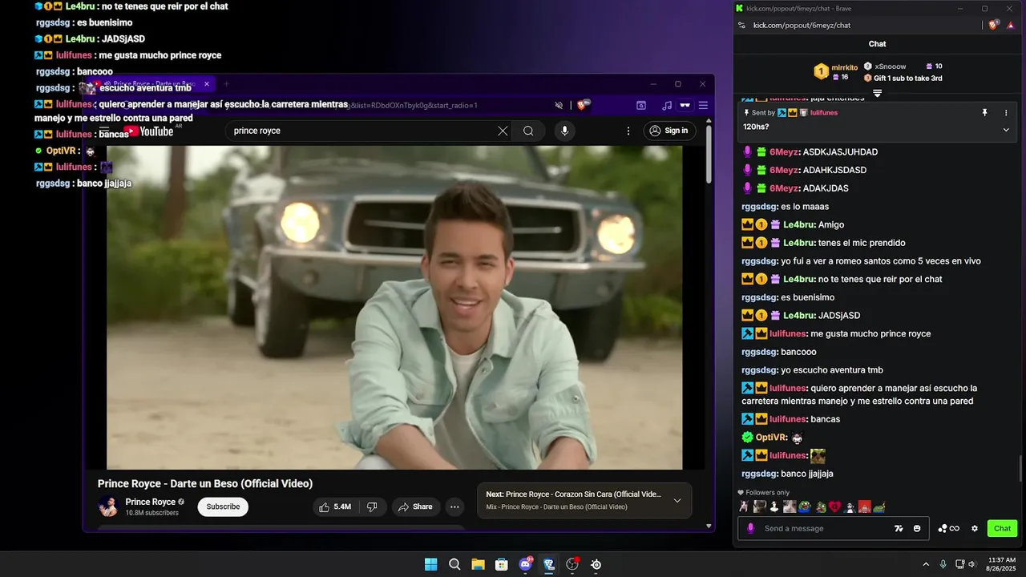This screenshot has height=577, width=1026.
Task: Click the site settings icon in Kick address bar
Action: tap(742, 25)
